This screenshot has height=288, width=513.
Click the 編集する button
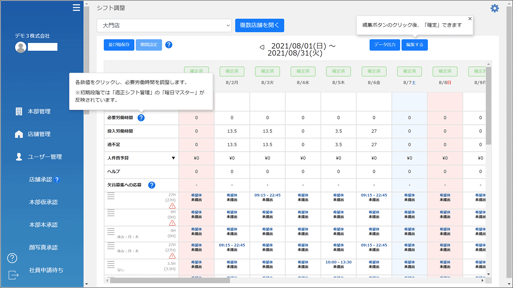click(x=415, y=45)
